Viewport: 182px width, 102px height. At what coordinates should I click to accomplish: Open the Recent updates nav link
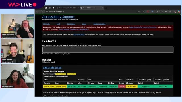(99, 24)
